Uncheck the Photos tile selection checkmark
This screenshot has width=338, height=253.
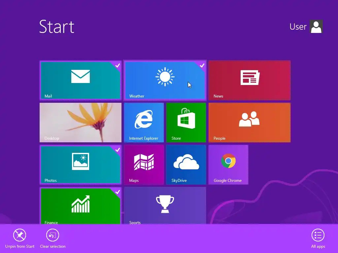118,150
